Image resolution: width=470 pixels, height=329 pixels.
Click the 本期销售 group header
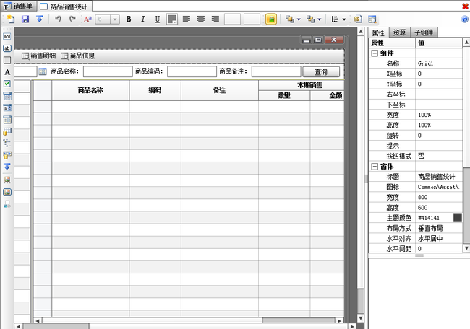click(302, 85)
